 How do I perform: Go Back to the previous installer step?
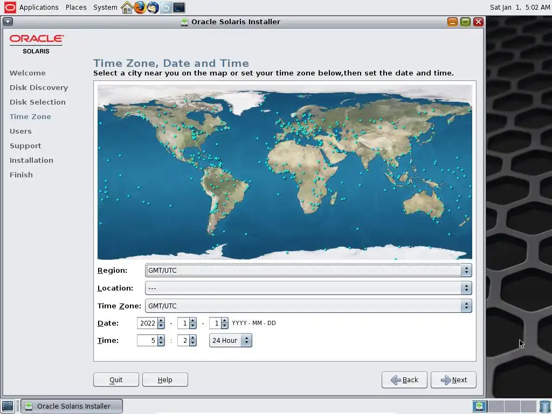[x=404, y=380]
